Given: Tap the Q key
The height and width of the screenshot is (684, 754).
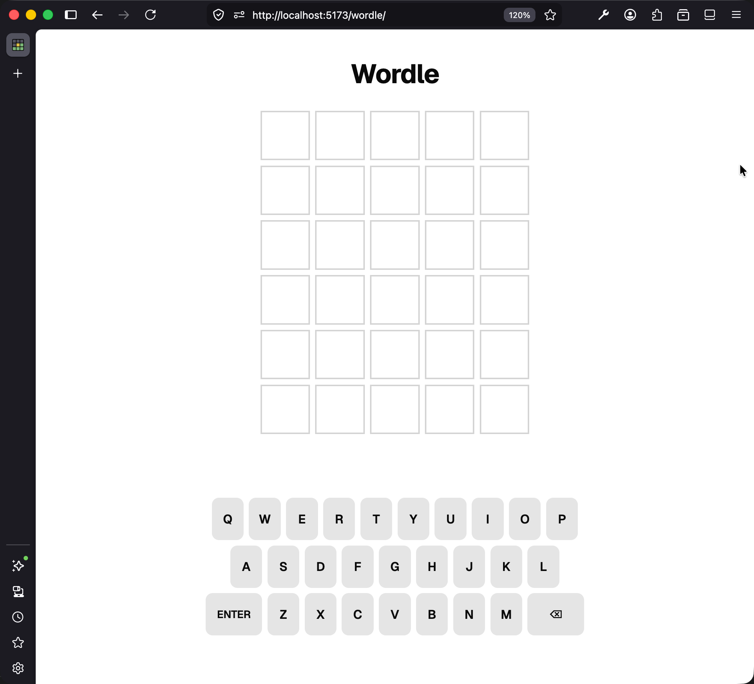Looking at the screenshot, I should pyautogui.click(x=227, y=518).
